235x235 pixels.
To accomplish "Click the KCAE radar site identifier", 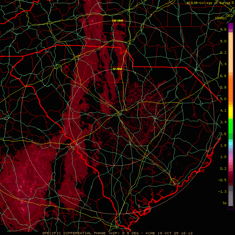I will point(151,233).
